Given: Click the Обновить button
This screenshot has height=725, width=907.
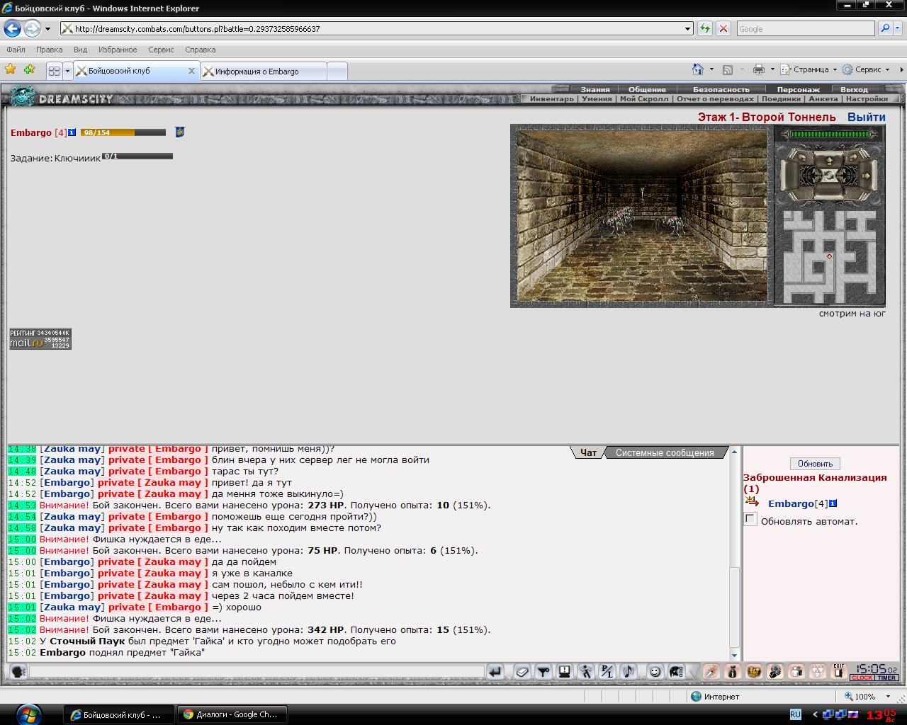Looking at the screenshot, I should 815,464.
